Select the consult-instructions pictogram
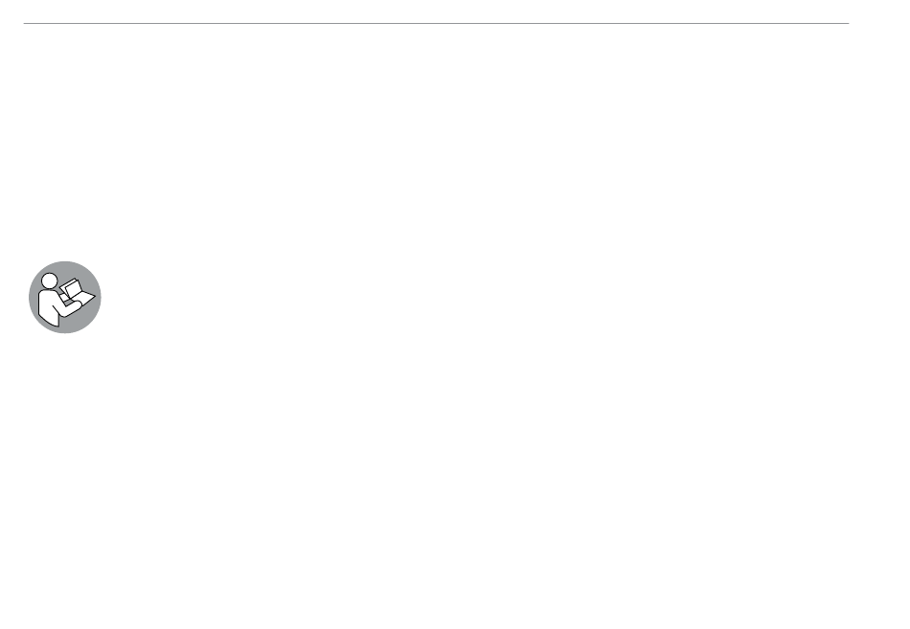 click(x=65, y=297)
